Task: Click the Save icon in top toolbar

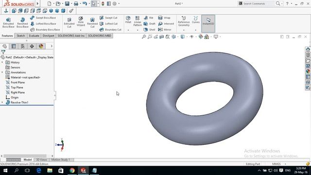Action: click(67, 3)
